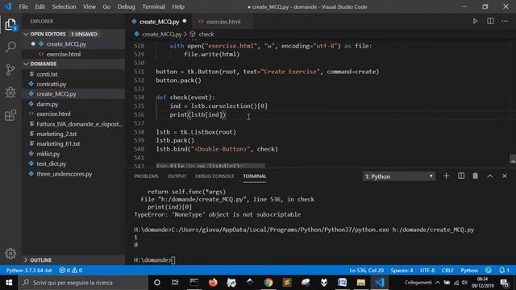Open the Extensions view in activity bar

(10, 115)
